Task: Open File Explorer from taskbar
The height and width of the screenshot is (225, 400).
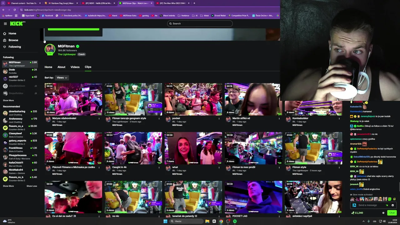Action: point(207,221)
